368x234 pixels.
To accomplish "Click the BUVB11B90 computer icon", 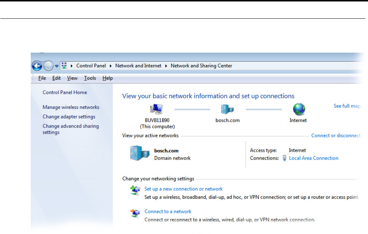I will click(x=157, y=109).
